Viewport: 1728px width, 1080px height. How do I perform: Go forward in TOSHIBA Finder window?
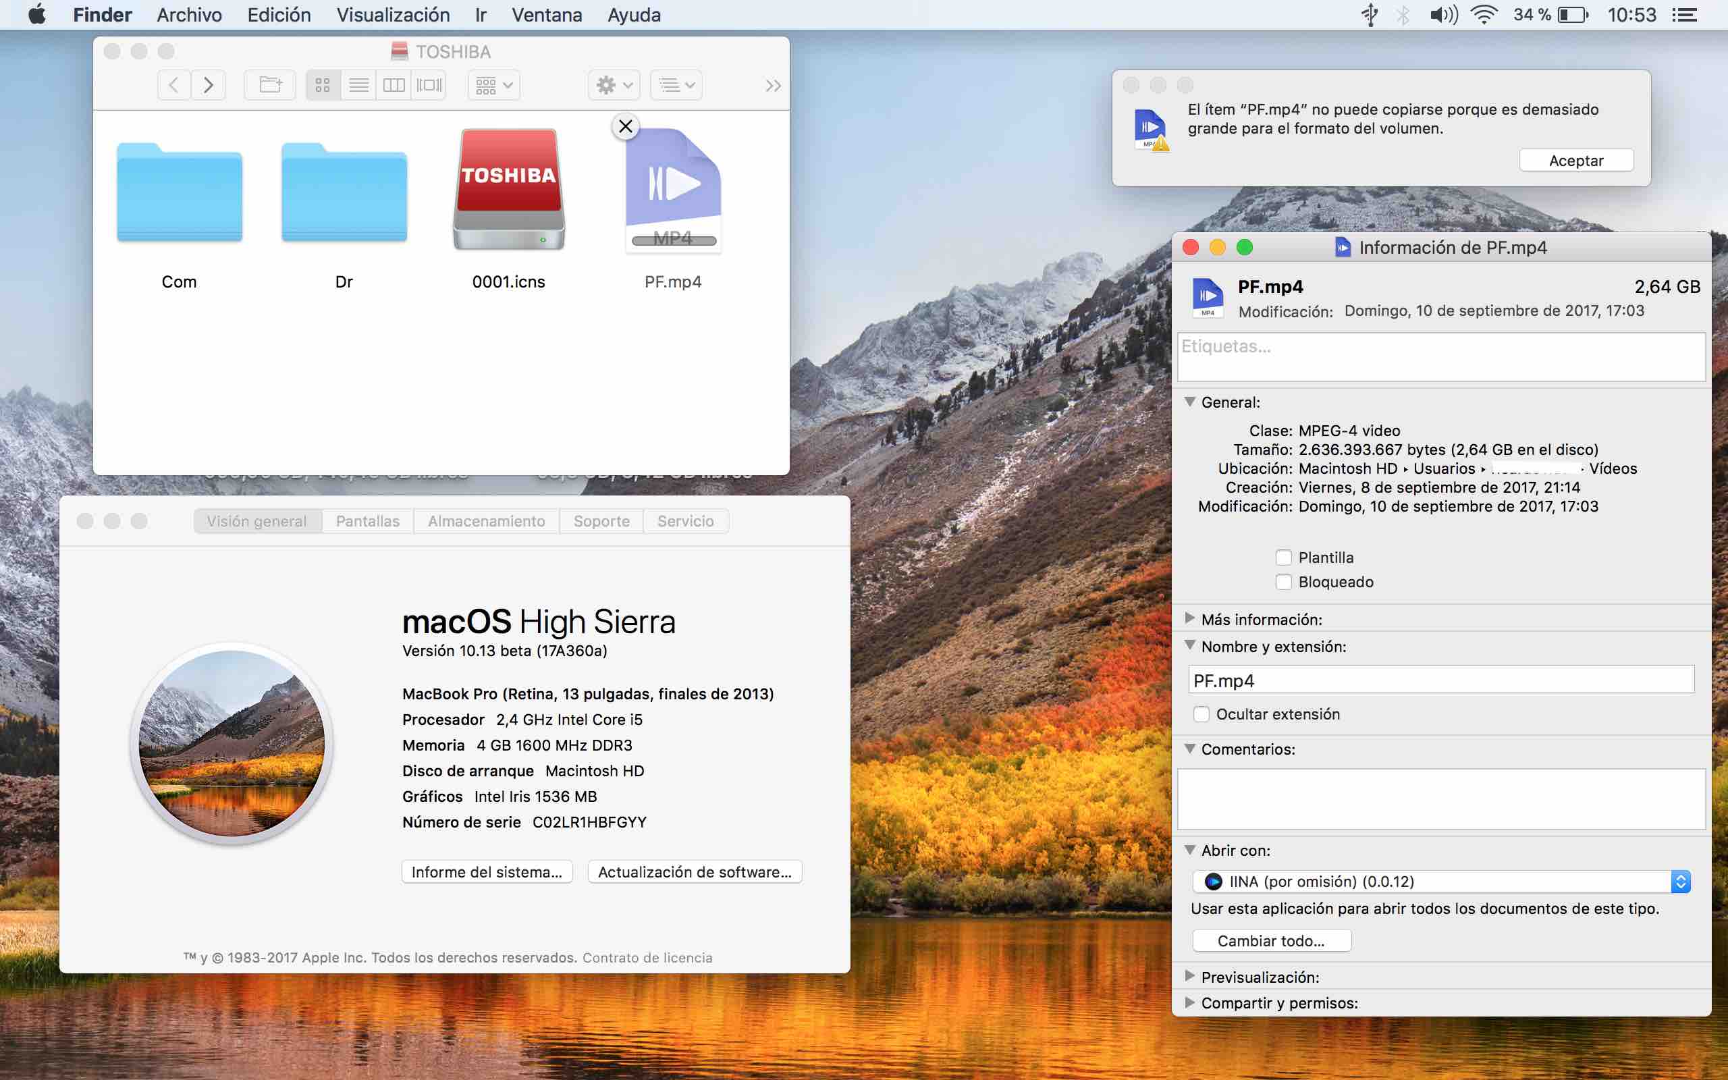(209, 86)
